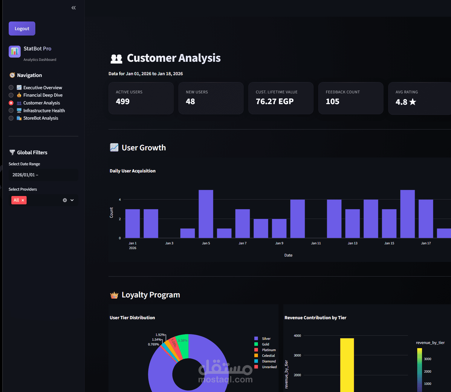
Task: Click the Financial Deep Dive money bag icon
Action: 19,95
